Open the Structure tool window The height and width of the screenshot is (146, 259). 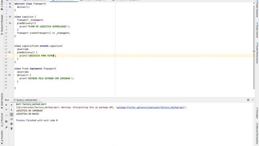point(2,120)
